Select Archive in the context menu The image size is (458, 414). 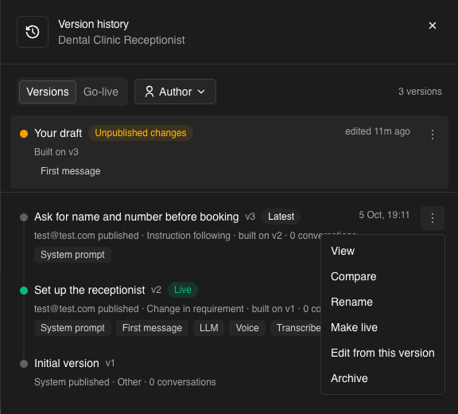pyautogui.click(x=382, y=378)
